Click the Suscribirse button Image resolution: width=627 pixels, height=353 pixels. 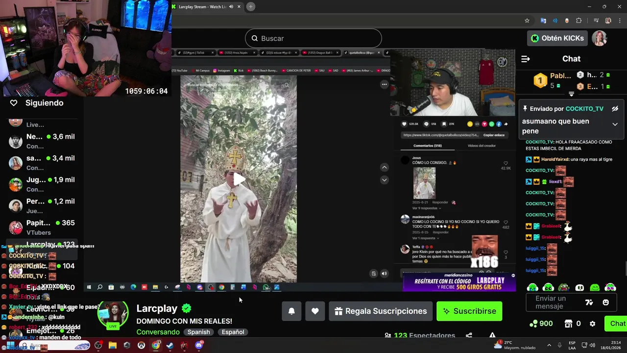pyautogui.click(x=469, y=311)
